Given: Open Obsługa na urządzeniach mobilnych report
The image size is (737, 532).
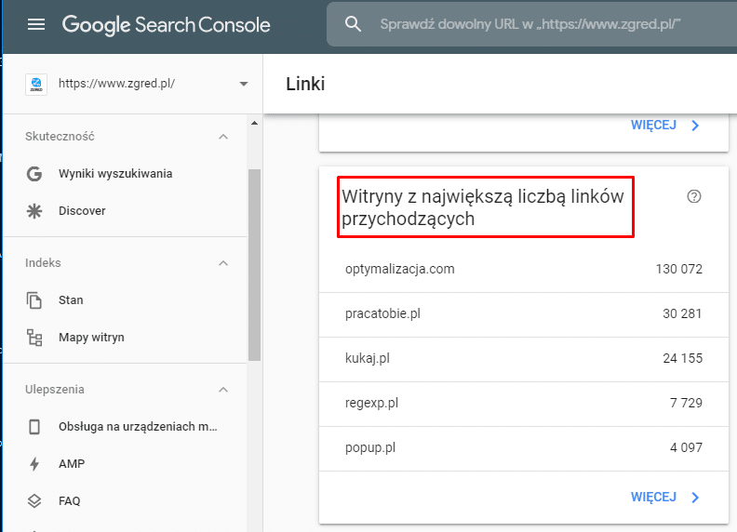Looking at the screenshot, I should tap(138, 427).
